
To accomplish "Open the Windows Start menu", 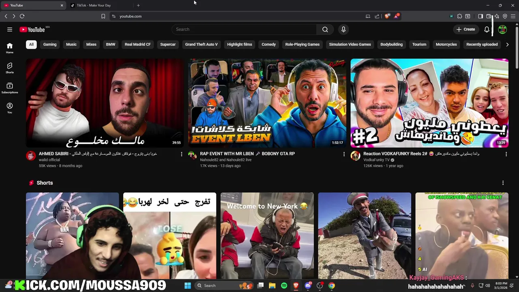I will pos(188,286).
